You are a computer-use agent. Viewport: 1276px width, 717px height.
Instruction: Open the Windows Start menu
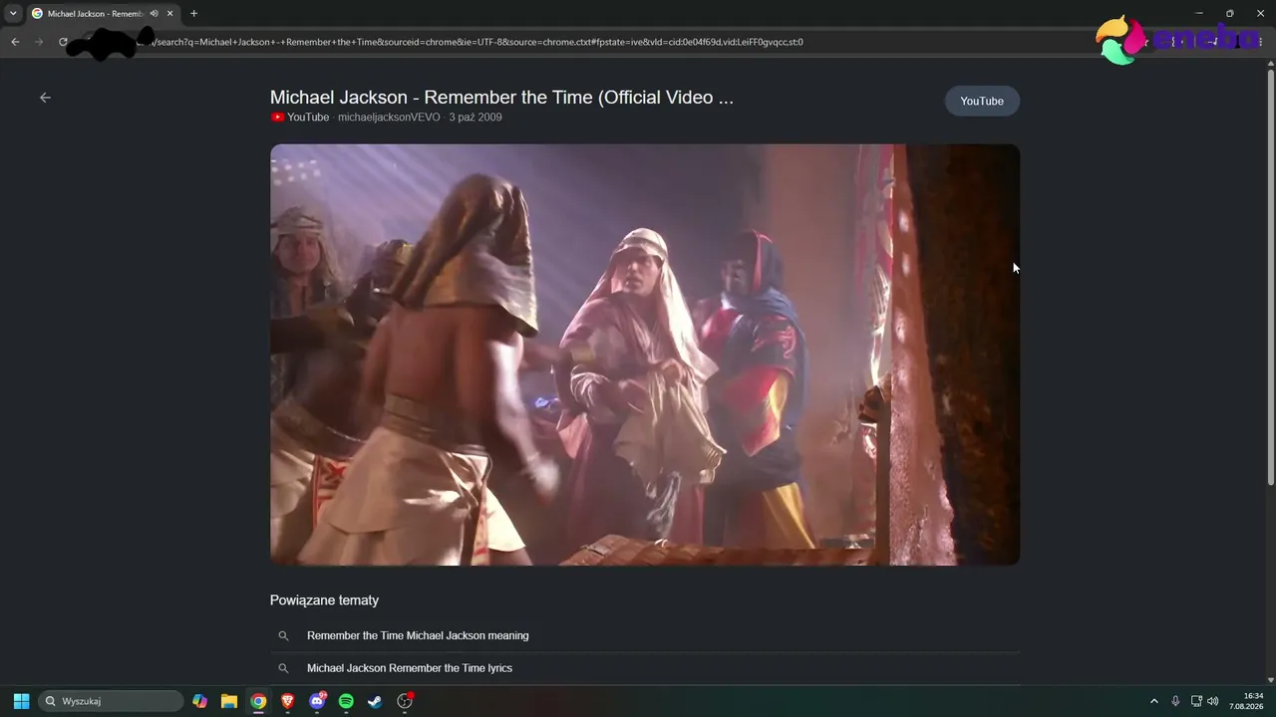pyautogui.click(x=21, y=701)
